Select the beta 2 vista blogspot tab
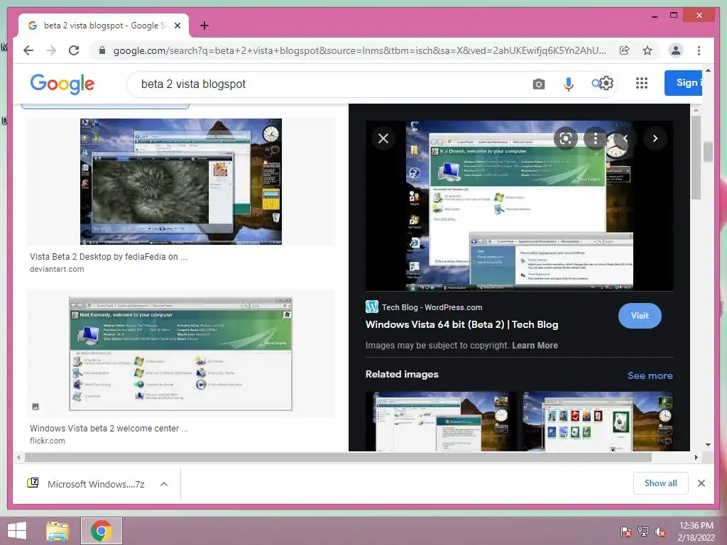 pos(104,26)
